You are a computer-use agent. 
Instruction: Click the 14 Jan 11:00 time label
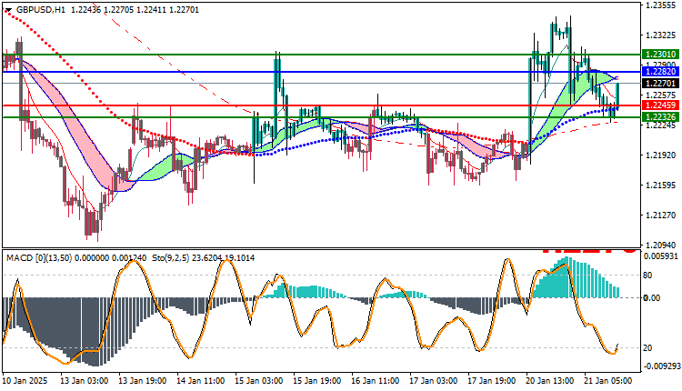[x=201, y=381]
